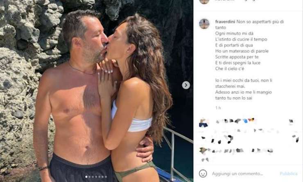This screenshot has height=182, width=303.
Task: Open the '1 h' timestamp link
Action: pyautogui.click(x=218, y=108)
